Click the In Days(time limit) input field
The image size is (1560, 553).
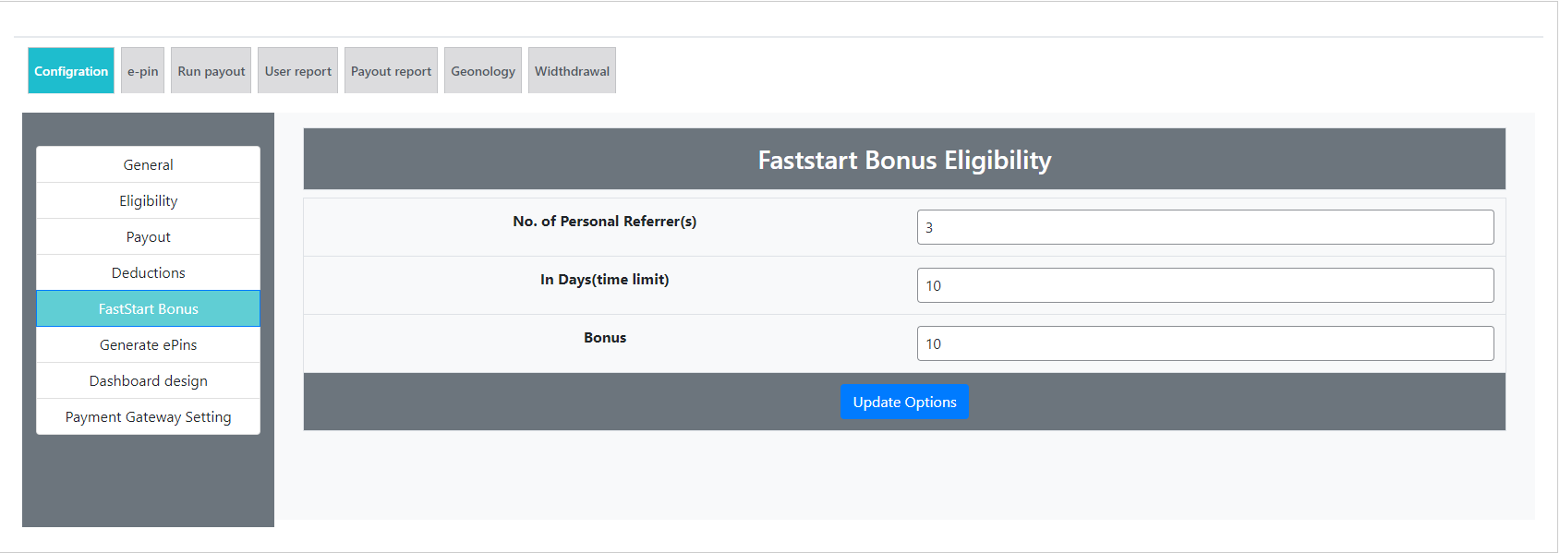[x=1204, y=285]
